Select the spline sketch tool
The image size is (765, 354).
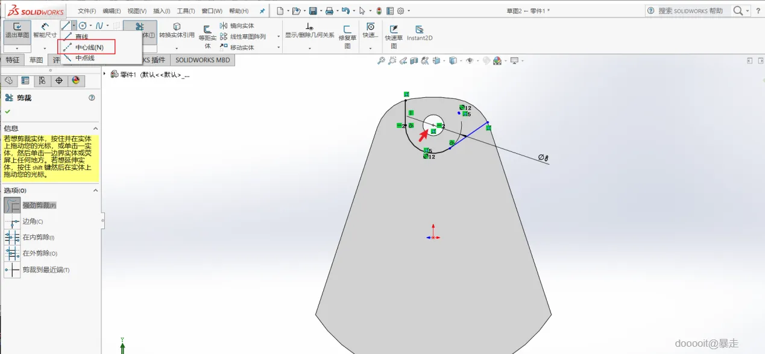tap(100, 26)
